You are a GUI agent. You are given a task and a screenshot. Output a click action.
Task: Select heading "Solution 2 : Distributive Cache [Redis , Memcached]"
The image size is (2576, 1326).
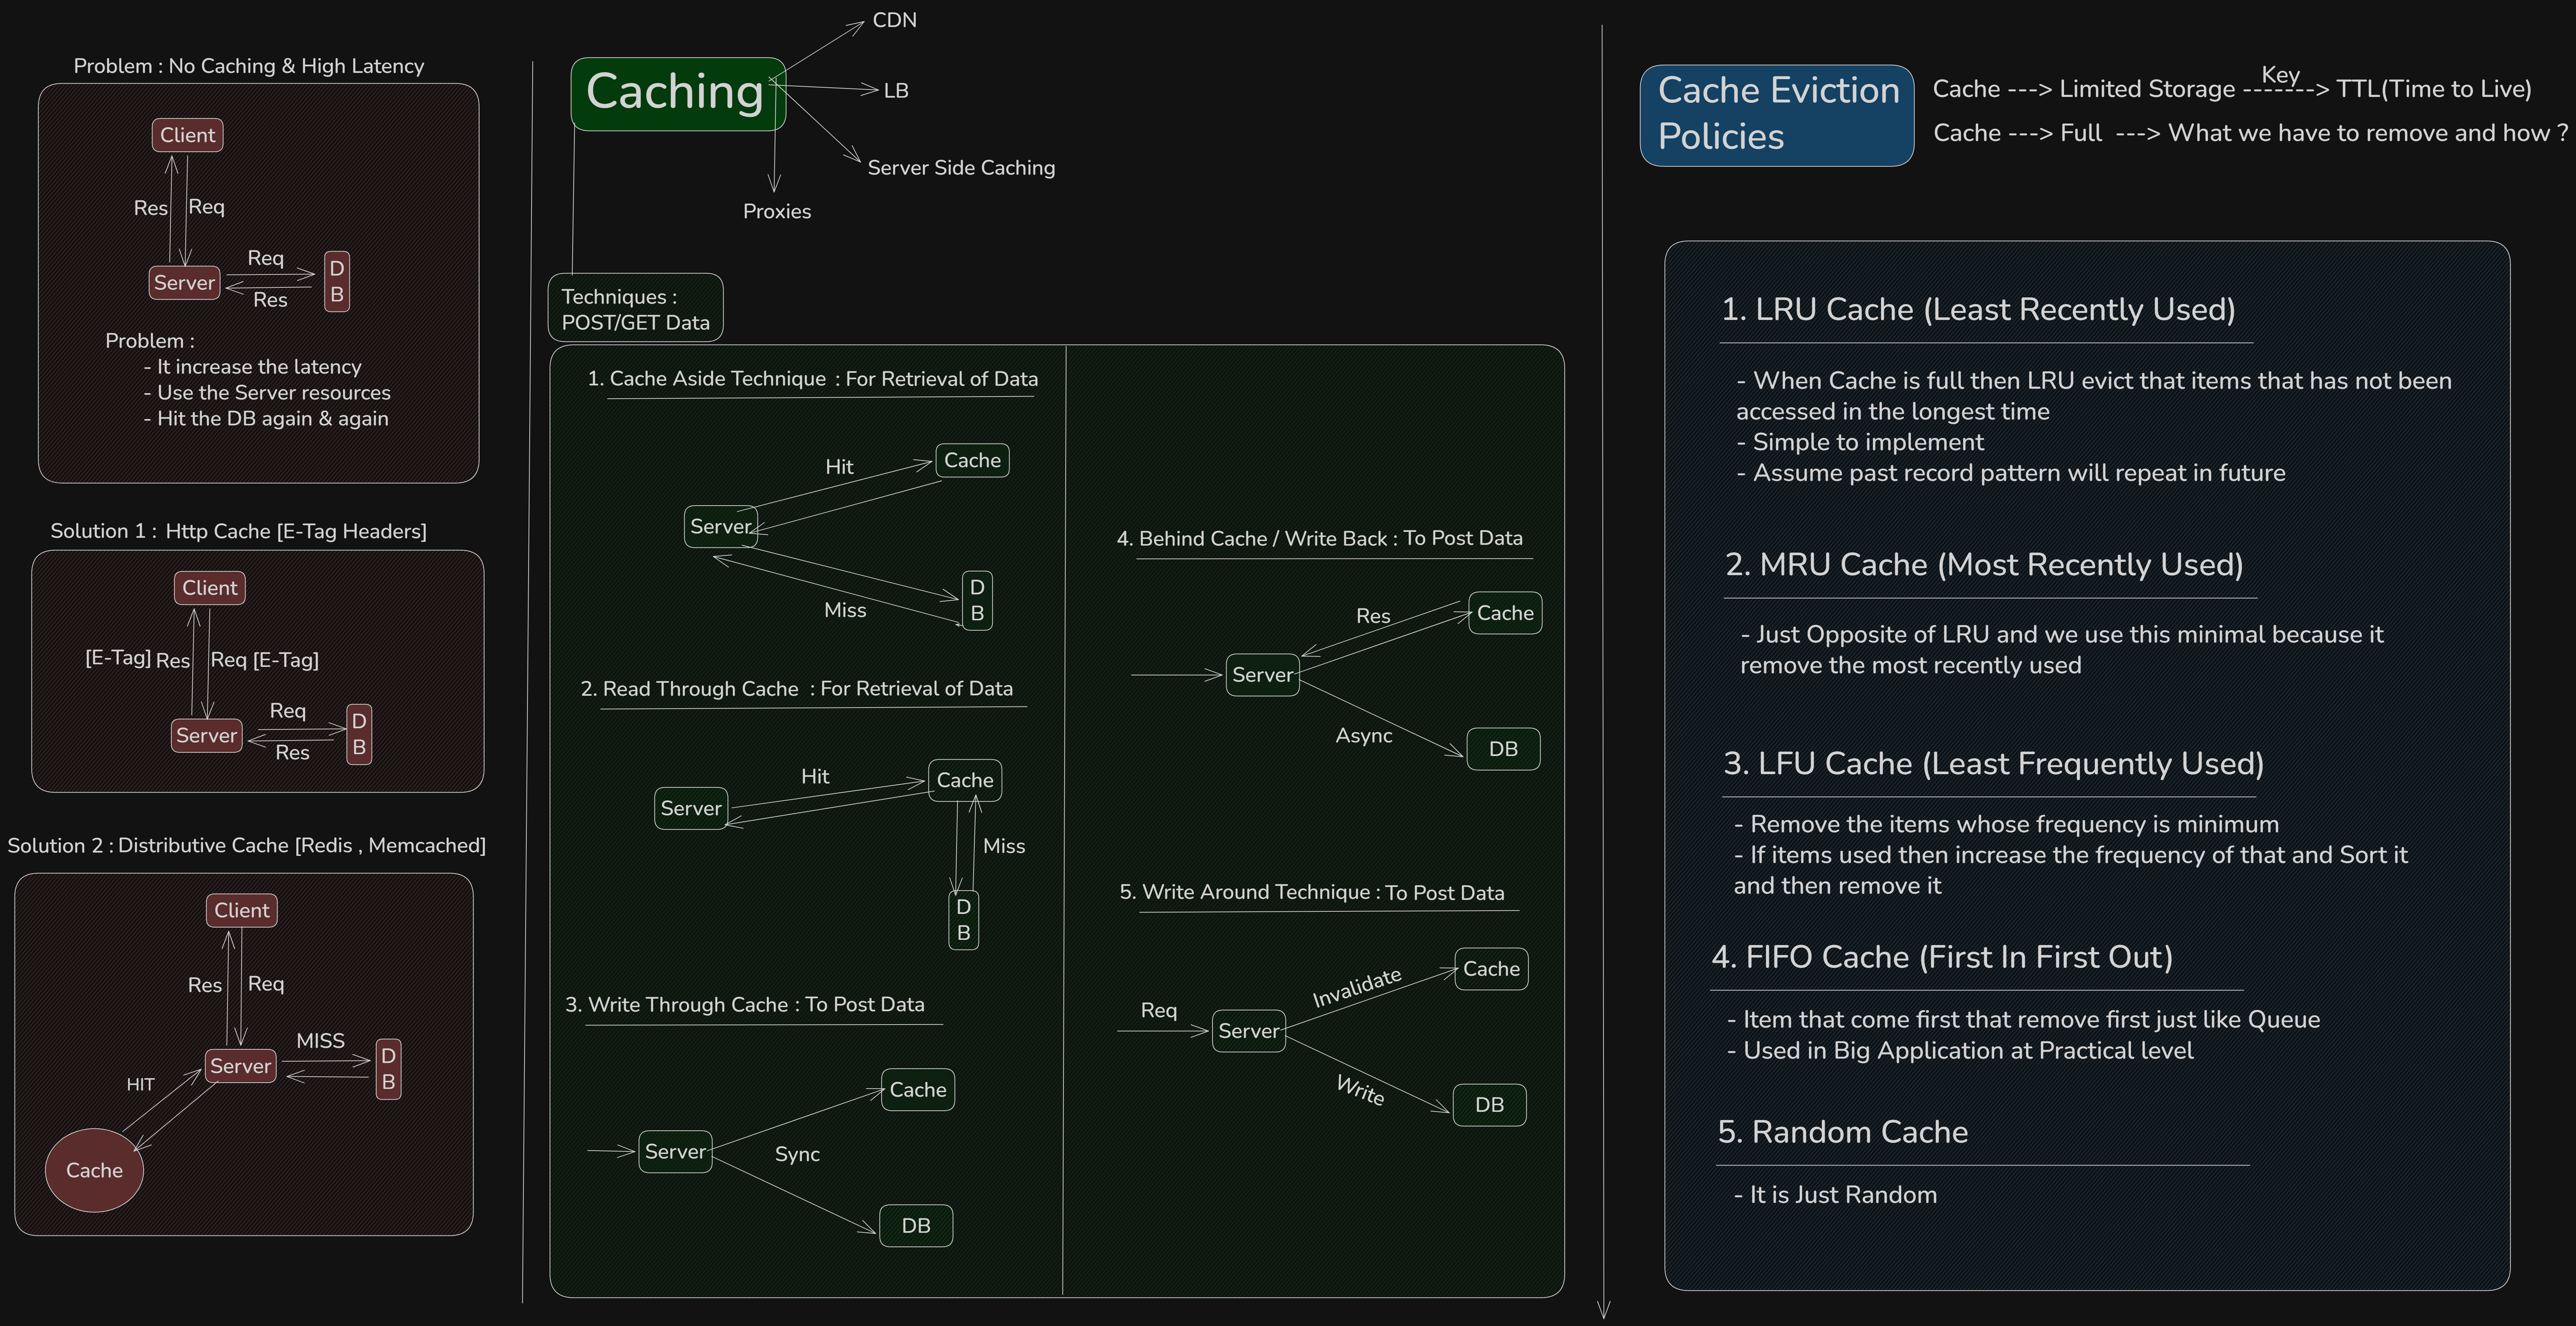[x=247, y=845]
